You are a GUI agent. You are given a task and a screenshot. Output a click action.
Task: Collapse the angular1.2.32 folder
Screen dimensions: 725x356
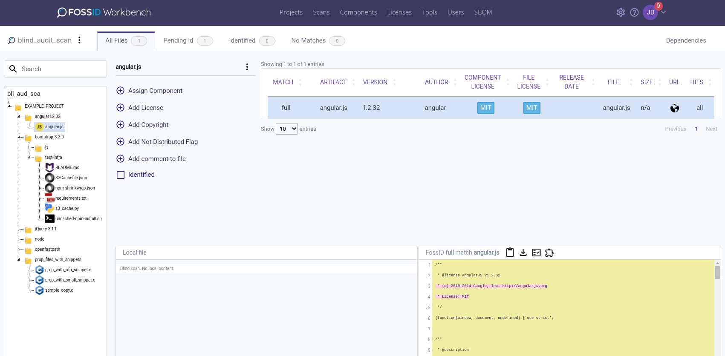[x=19, y=116]
